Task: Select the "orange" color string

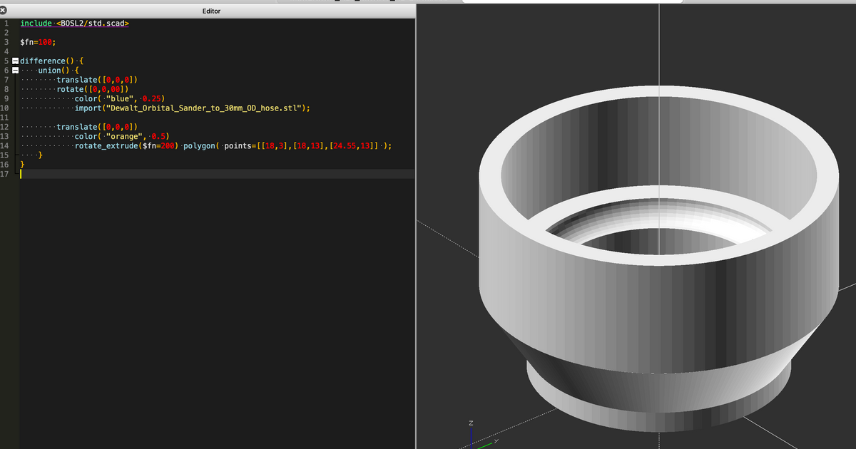Action: pos(122,136)
